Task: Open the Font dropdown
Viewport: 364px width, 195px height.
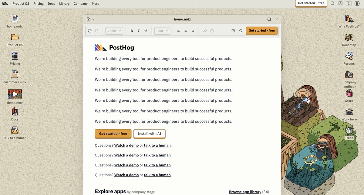Action: point(162,31)
